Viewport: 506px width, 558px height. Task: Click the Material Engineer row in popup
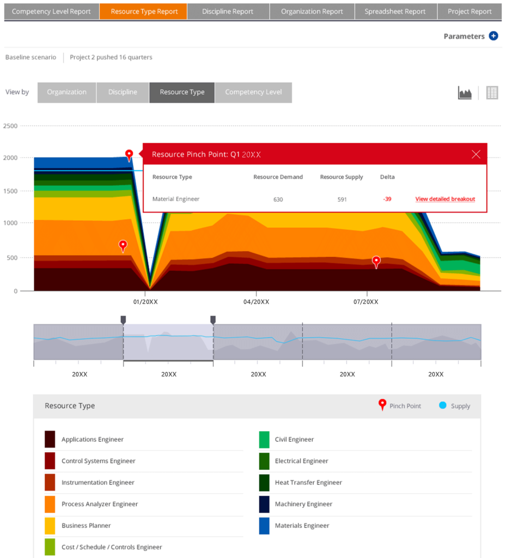pos(314,199)
